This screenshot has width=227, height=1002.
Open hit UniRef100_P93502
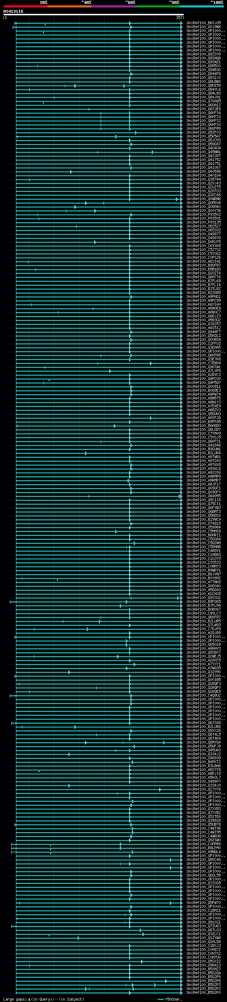[204, 214]
